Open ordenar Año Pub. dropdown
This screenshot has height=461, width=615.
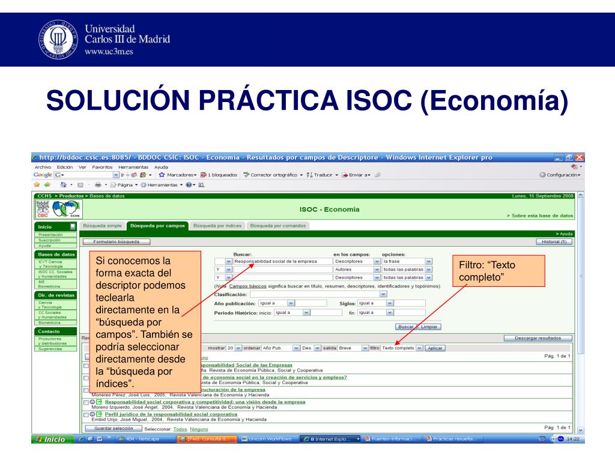tap(297, 348)
